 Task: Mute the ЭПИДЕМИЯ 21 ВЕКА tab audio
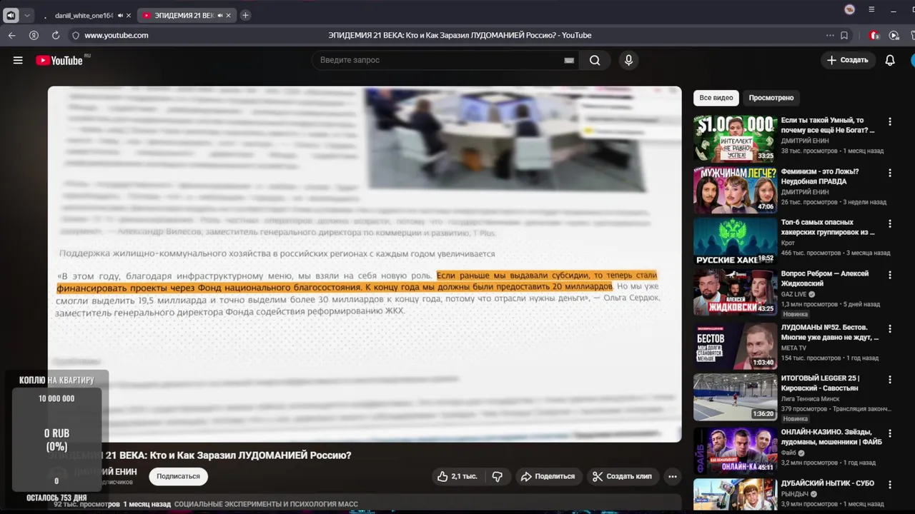tap(220, 15)
